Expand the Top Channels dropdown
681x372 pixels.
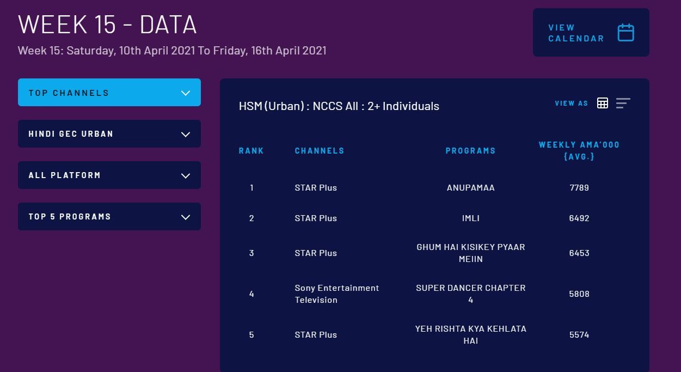[x=109, y=93]
